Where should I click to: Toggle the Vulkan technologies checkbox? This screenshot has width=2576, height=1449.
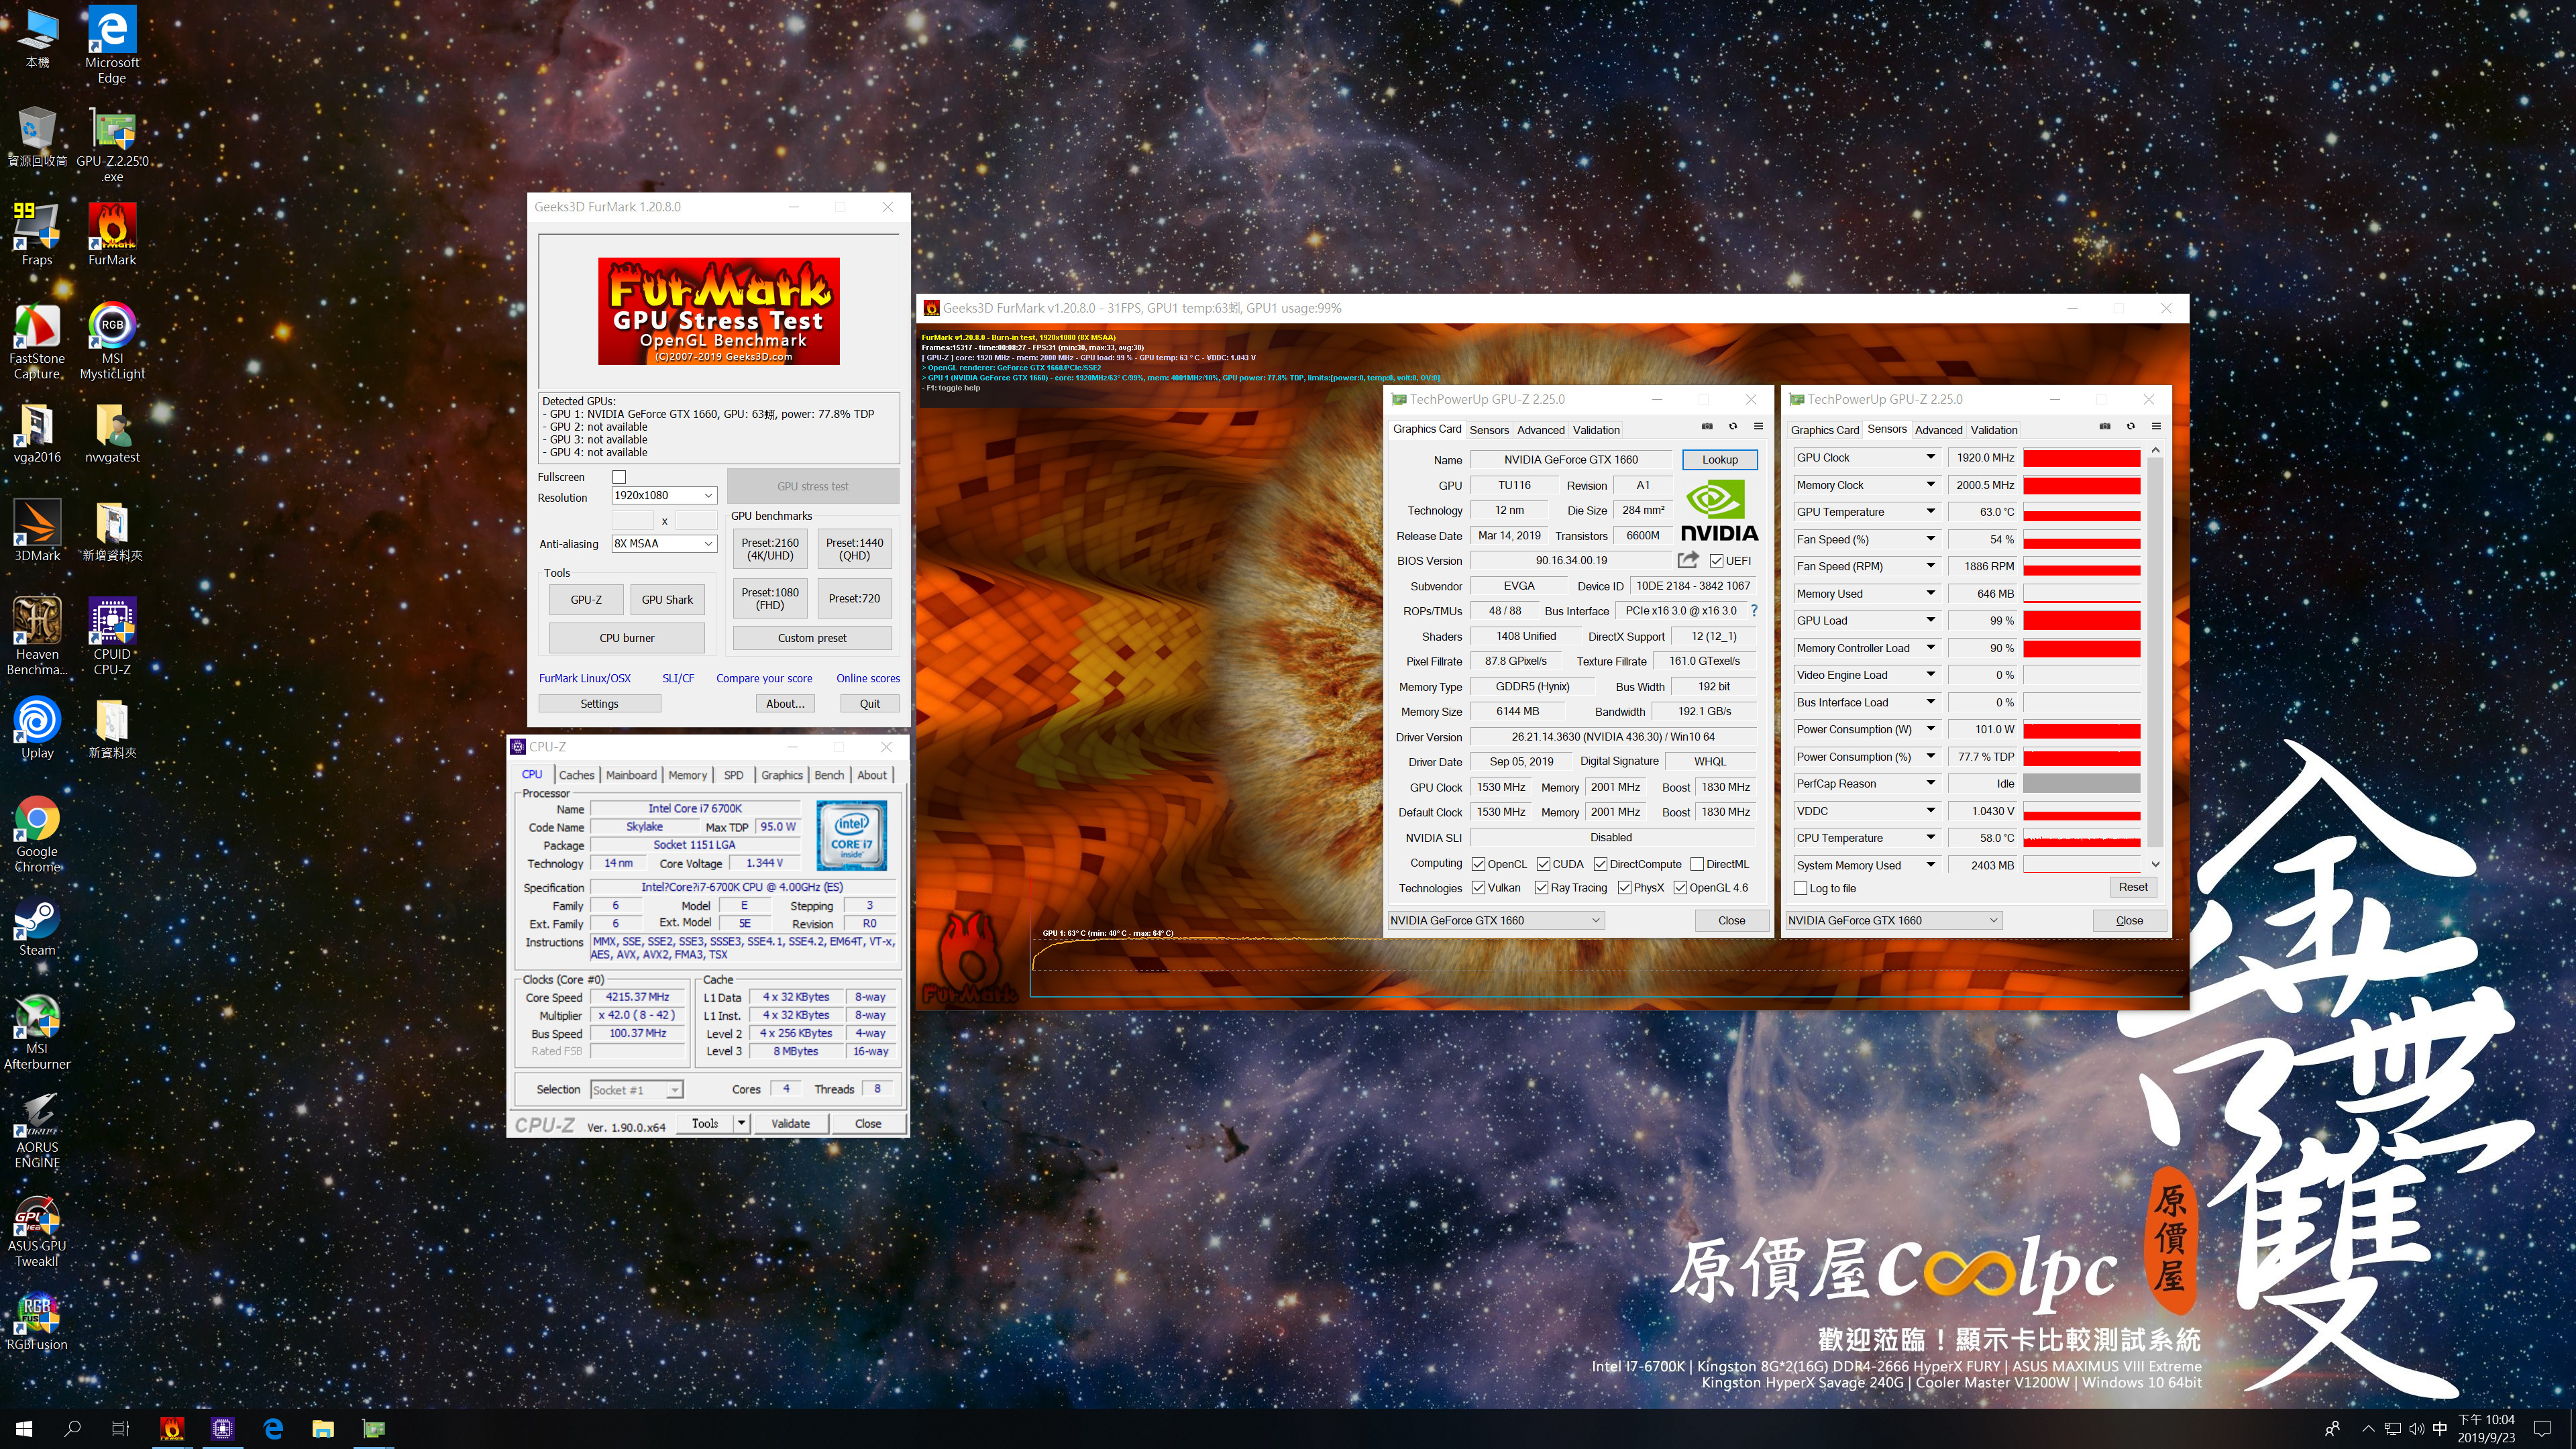tap(1478, 888)
